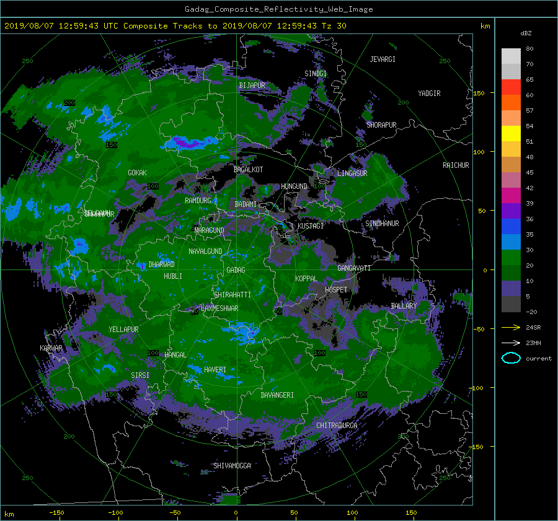Image resolution: width=558 pixels, height=521 pixels.
Task: Click the Gadag Composite Reflectivity title text
Action: tap(278, 9)
